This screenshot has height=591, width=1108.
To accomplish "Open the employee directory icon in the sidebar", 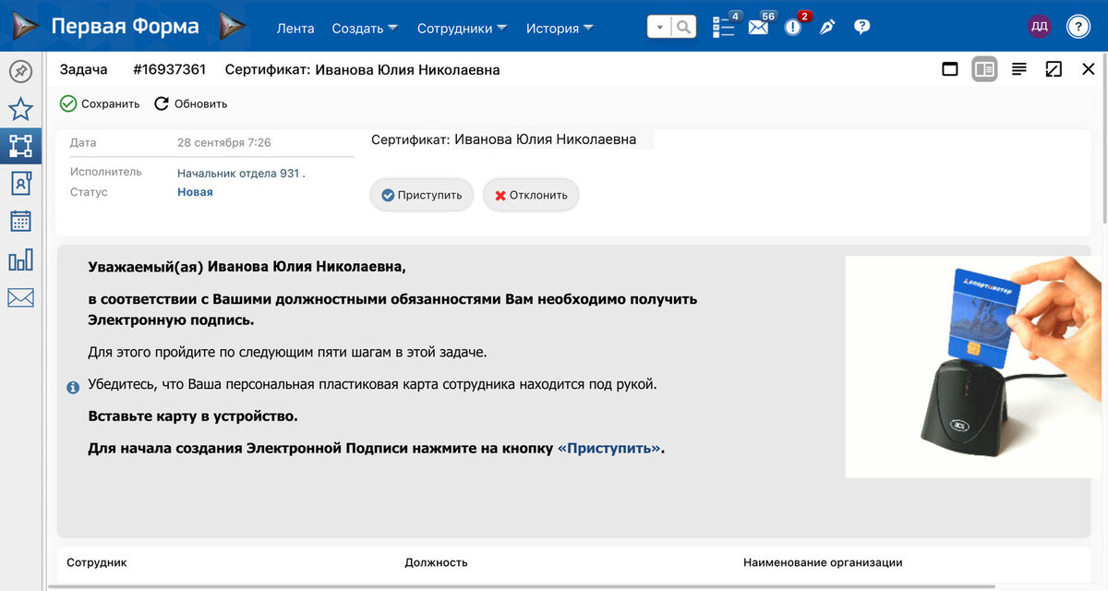I will [20, 183].
